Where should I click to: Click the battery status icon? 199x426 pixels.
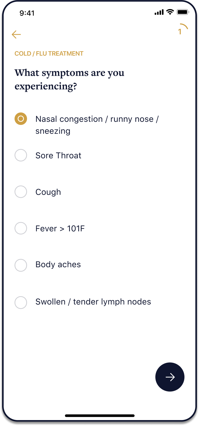point(183,12)
